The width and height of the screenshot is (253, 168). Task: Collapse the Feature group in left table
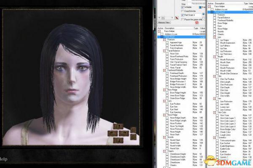coord(164,39)
